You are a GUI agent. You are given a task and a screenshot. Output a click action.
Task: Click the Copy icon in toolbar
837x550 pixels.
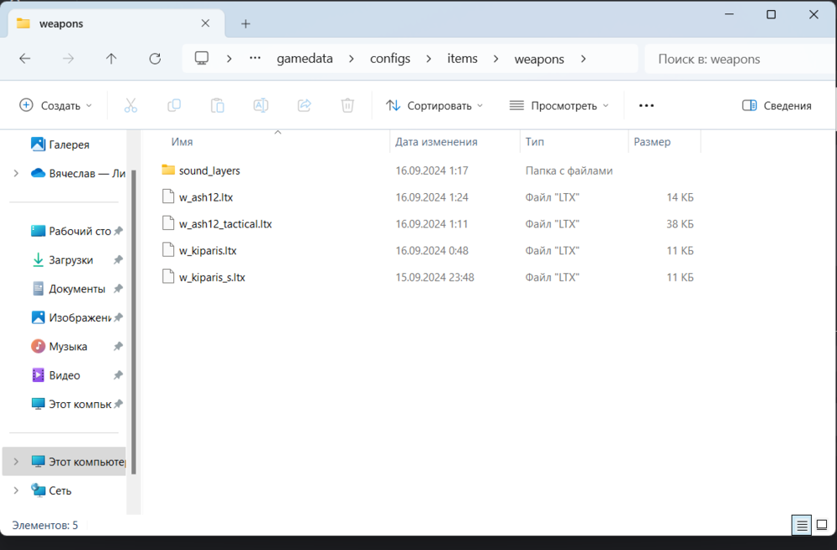[x=174, y=105]
